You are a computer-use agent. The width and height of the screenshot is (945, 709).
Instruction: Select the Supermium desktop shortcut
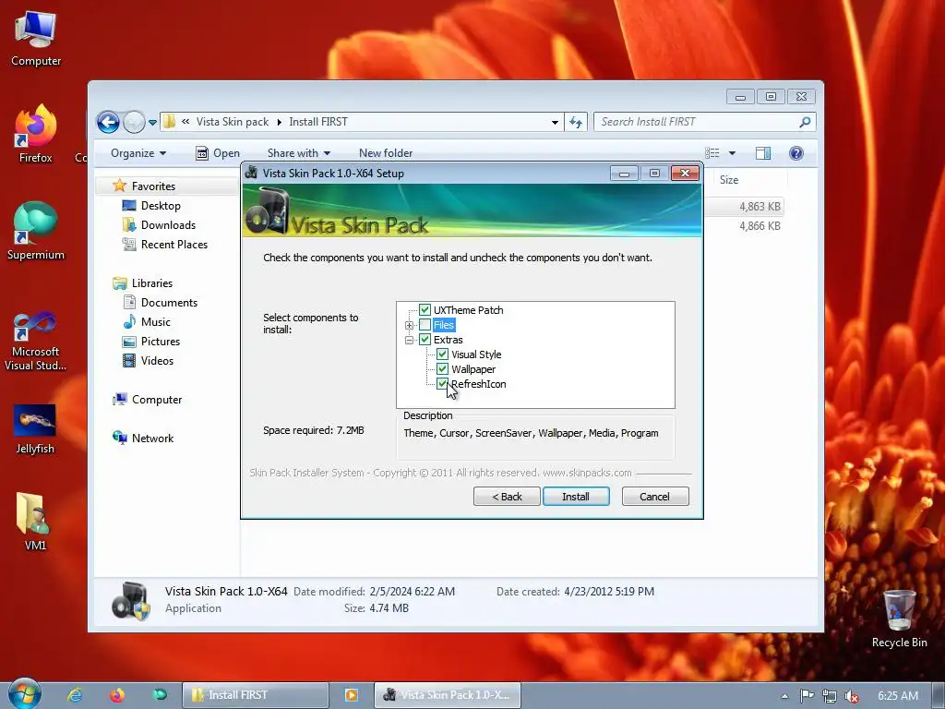click(36, 231)
